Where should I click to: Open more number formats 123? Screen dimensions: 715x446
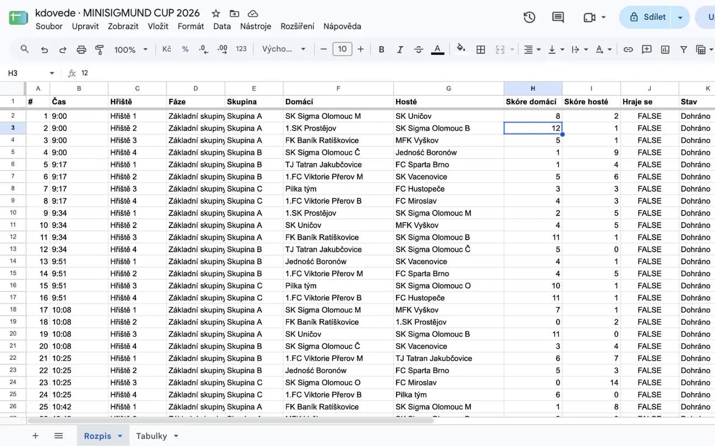pyautogui.click(x=241, y=49)
